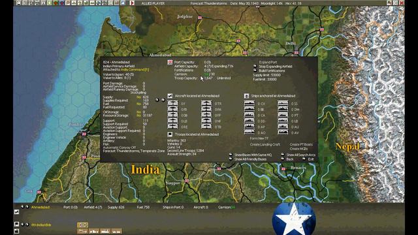The height and width of the screenshot is (235, 418).
Task: Decrease supplies required with left arrow
Action: click(x=157, y=100)
